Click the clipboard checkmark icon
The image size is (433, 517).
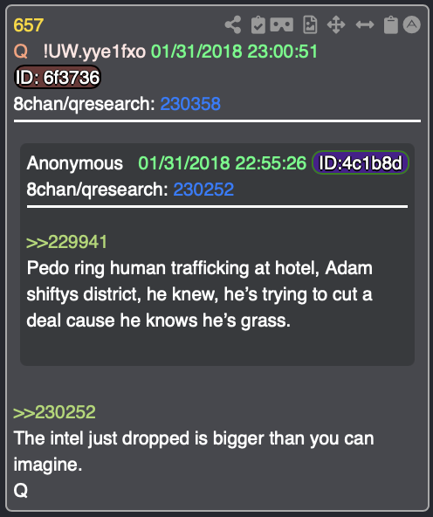(258, 24)
